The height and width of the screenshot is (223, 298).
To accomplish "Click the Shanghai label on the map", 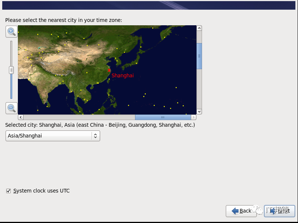I will (x=123, y=75).
